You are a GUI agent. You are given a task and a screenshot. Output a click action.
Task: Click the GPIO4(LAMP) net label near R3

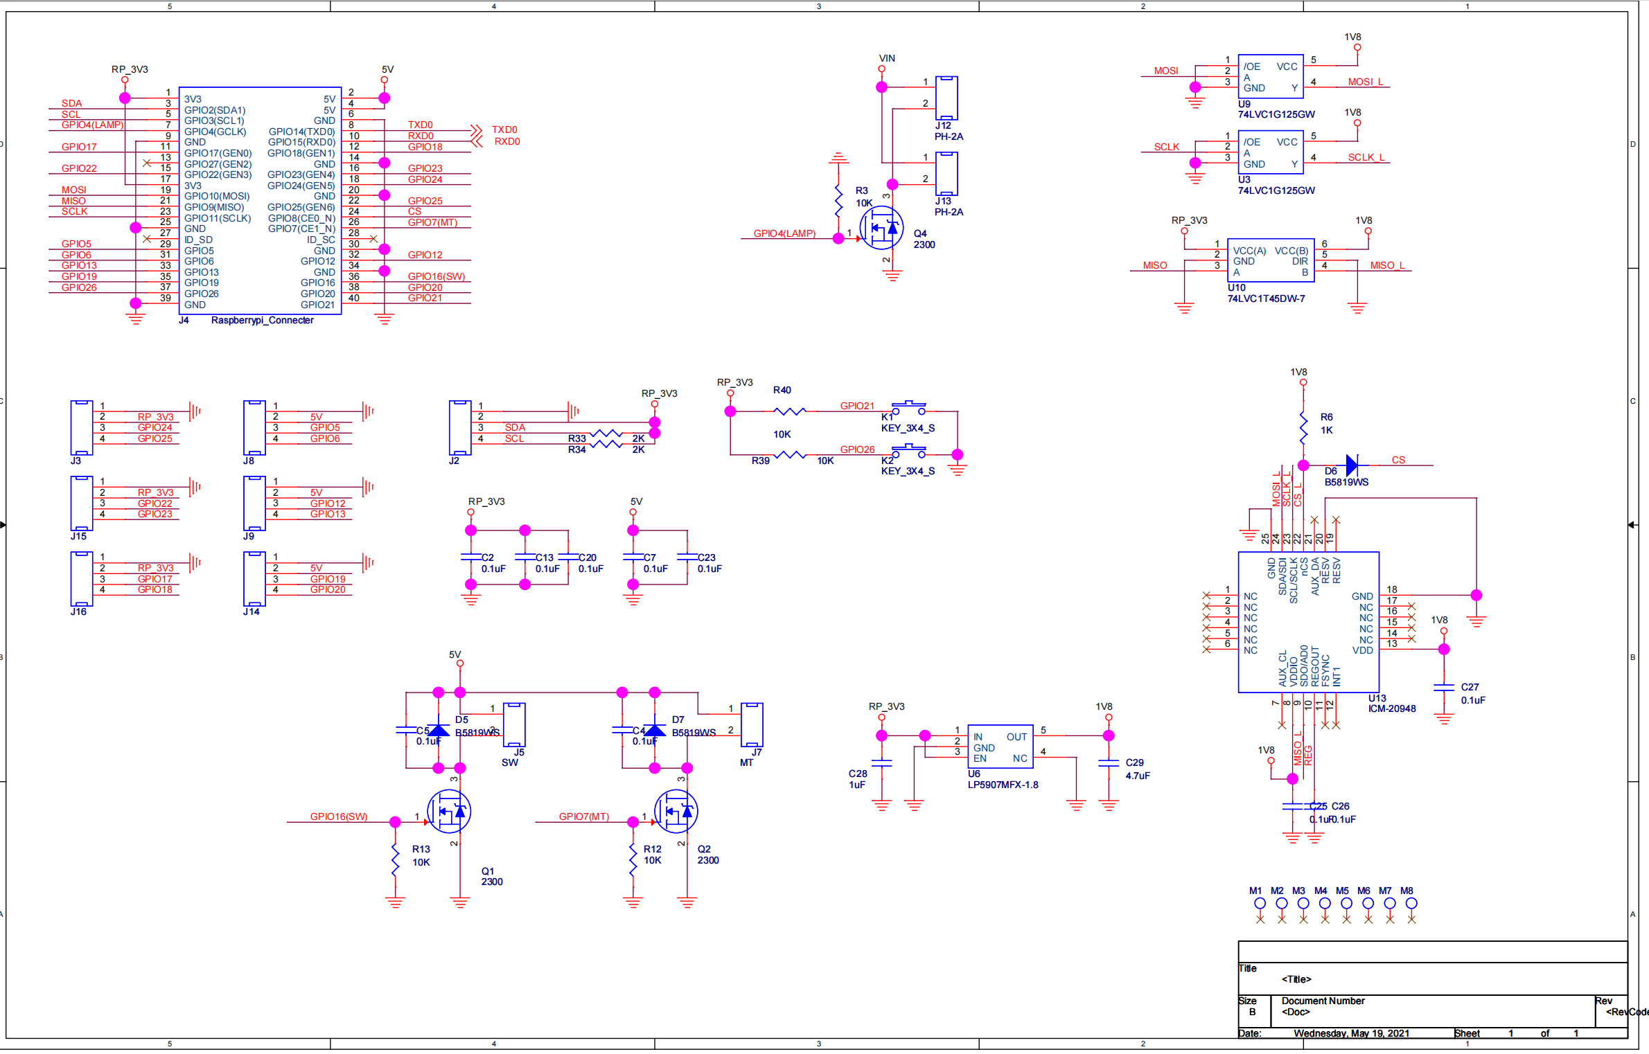pyautogui.click(x=784, y=233)
